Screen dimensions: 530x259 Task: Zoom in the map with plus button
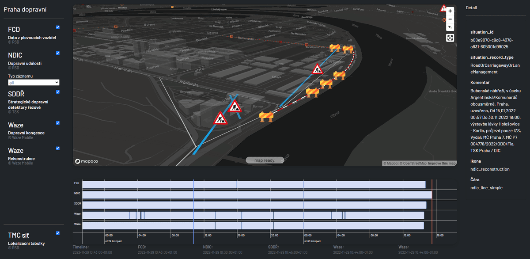[450, 11]
